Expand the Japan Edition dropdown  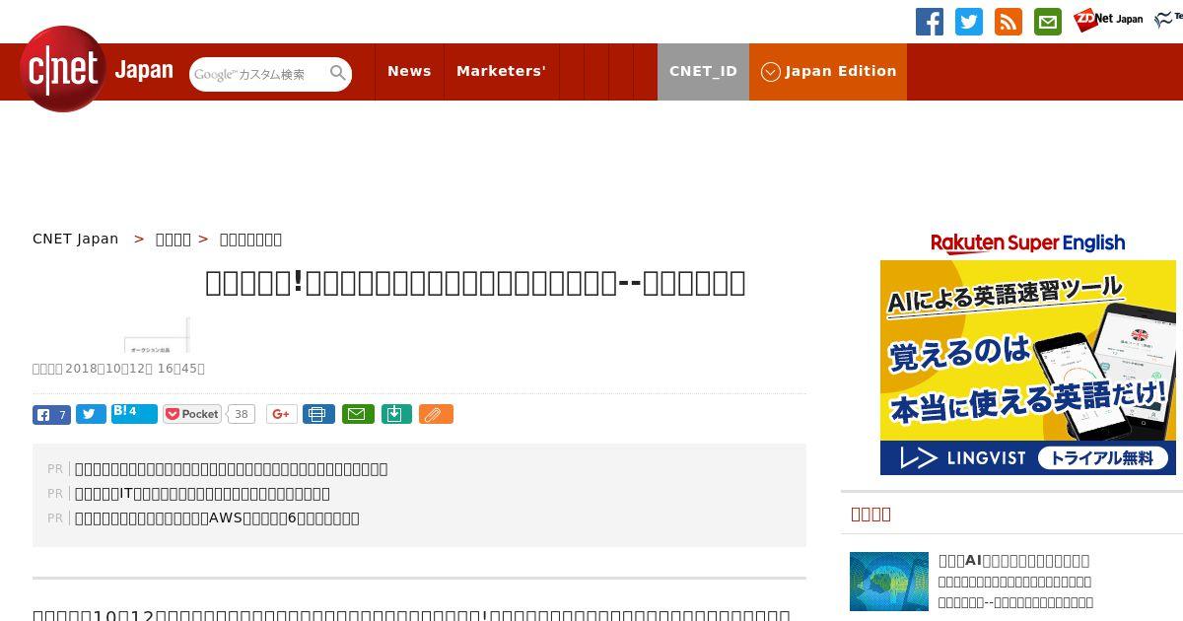828,71
